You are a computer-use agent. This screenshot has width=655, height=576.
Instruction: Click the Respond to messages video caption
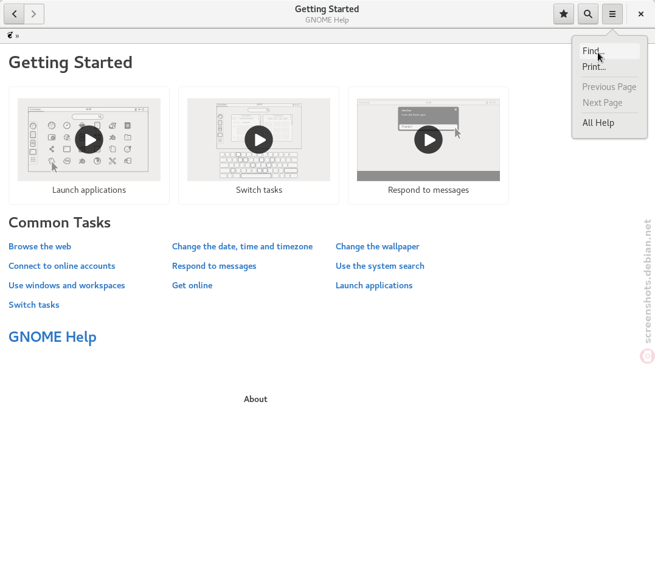429,190
